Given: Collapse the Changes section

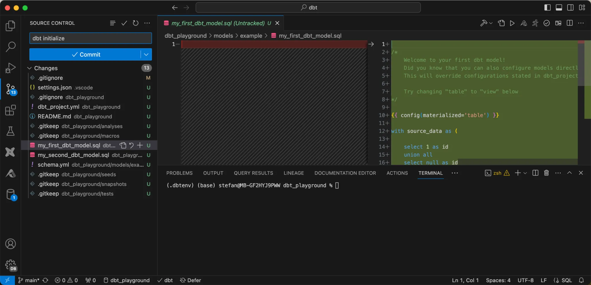Looking at the screenshot, I should pos(29,68).
